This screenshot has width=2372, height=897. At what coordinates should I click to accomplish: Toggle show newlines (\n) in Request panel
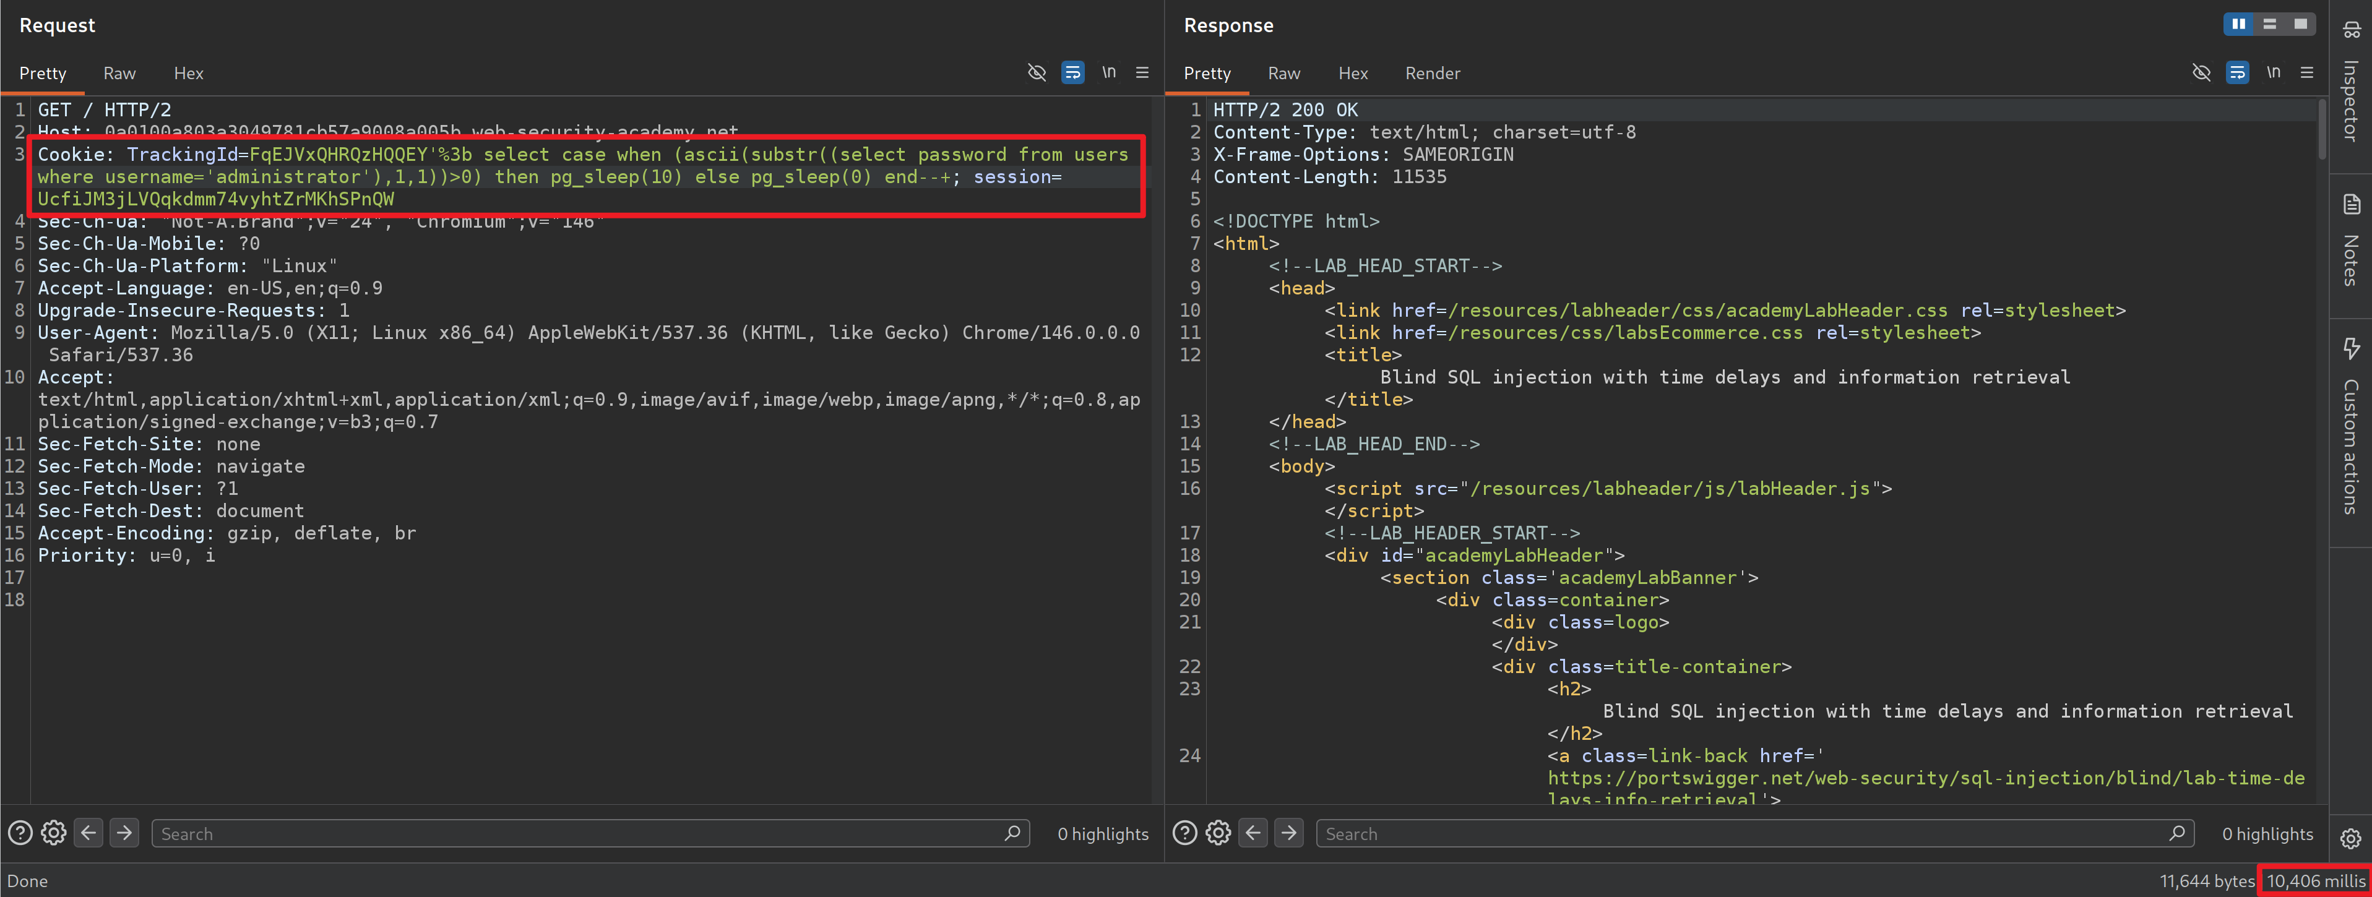point(1109,72)
